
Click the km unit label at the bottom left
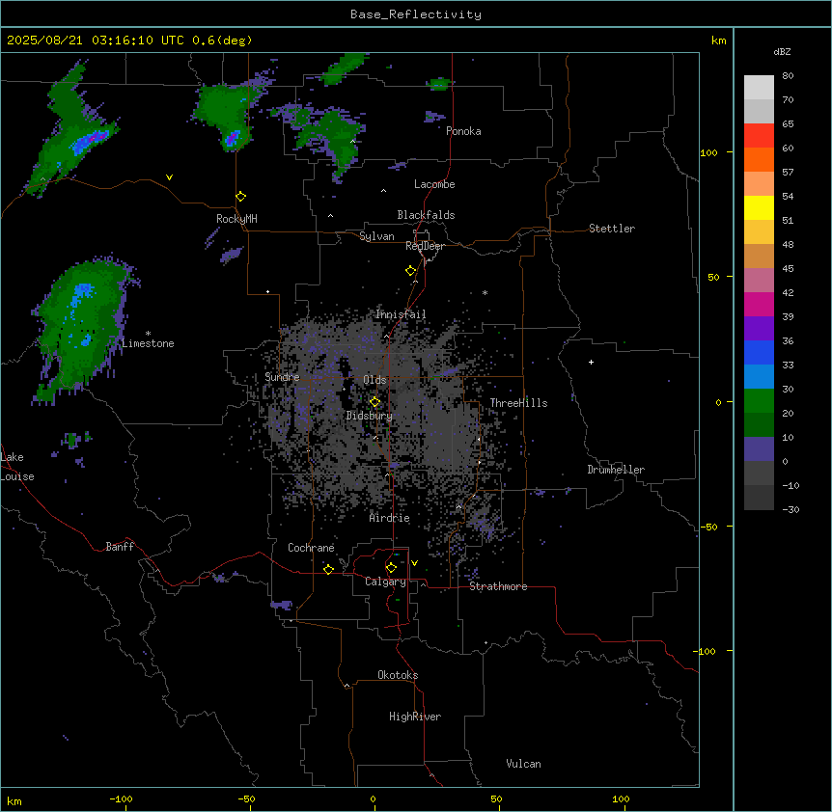click(14, 801)
